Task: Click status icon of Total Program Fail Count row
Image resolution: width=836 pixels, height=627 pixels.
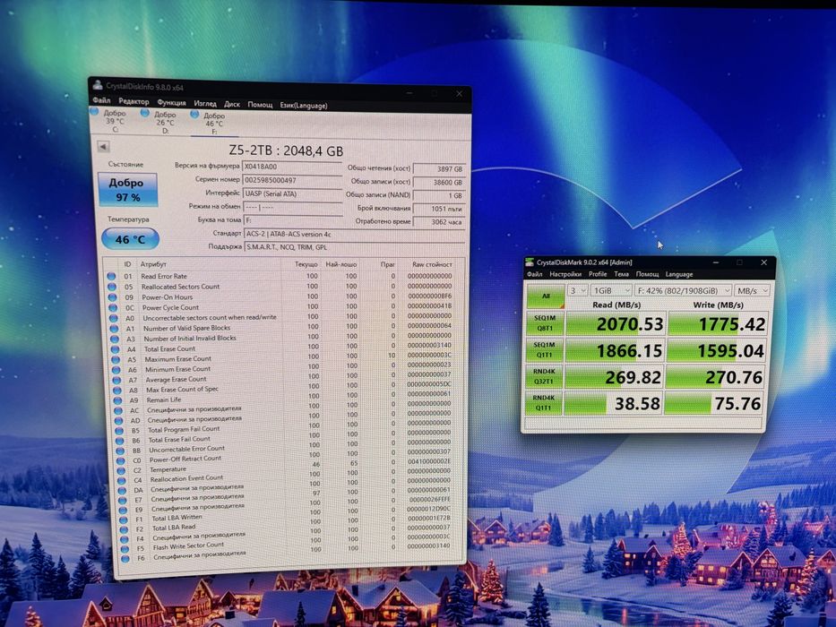Action: coord(120,431)
